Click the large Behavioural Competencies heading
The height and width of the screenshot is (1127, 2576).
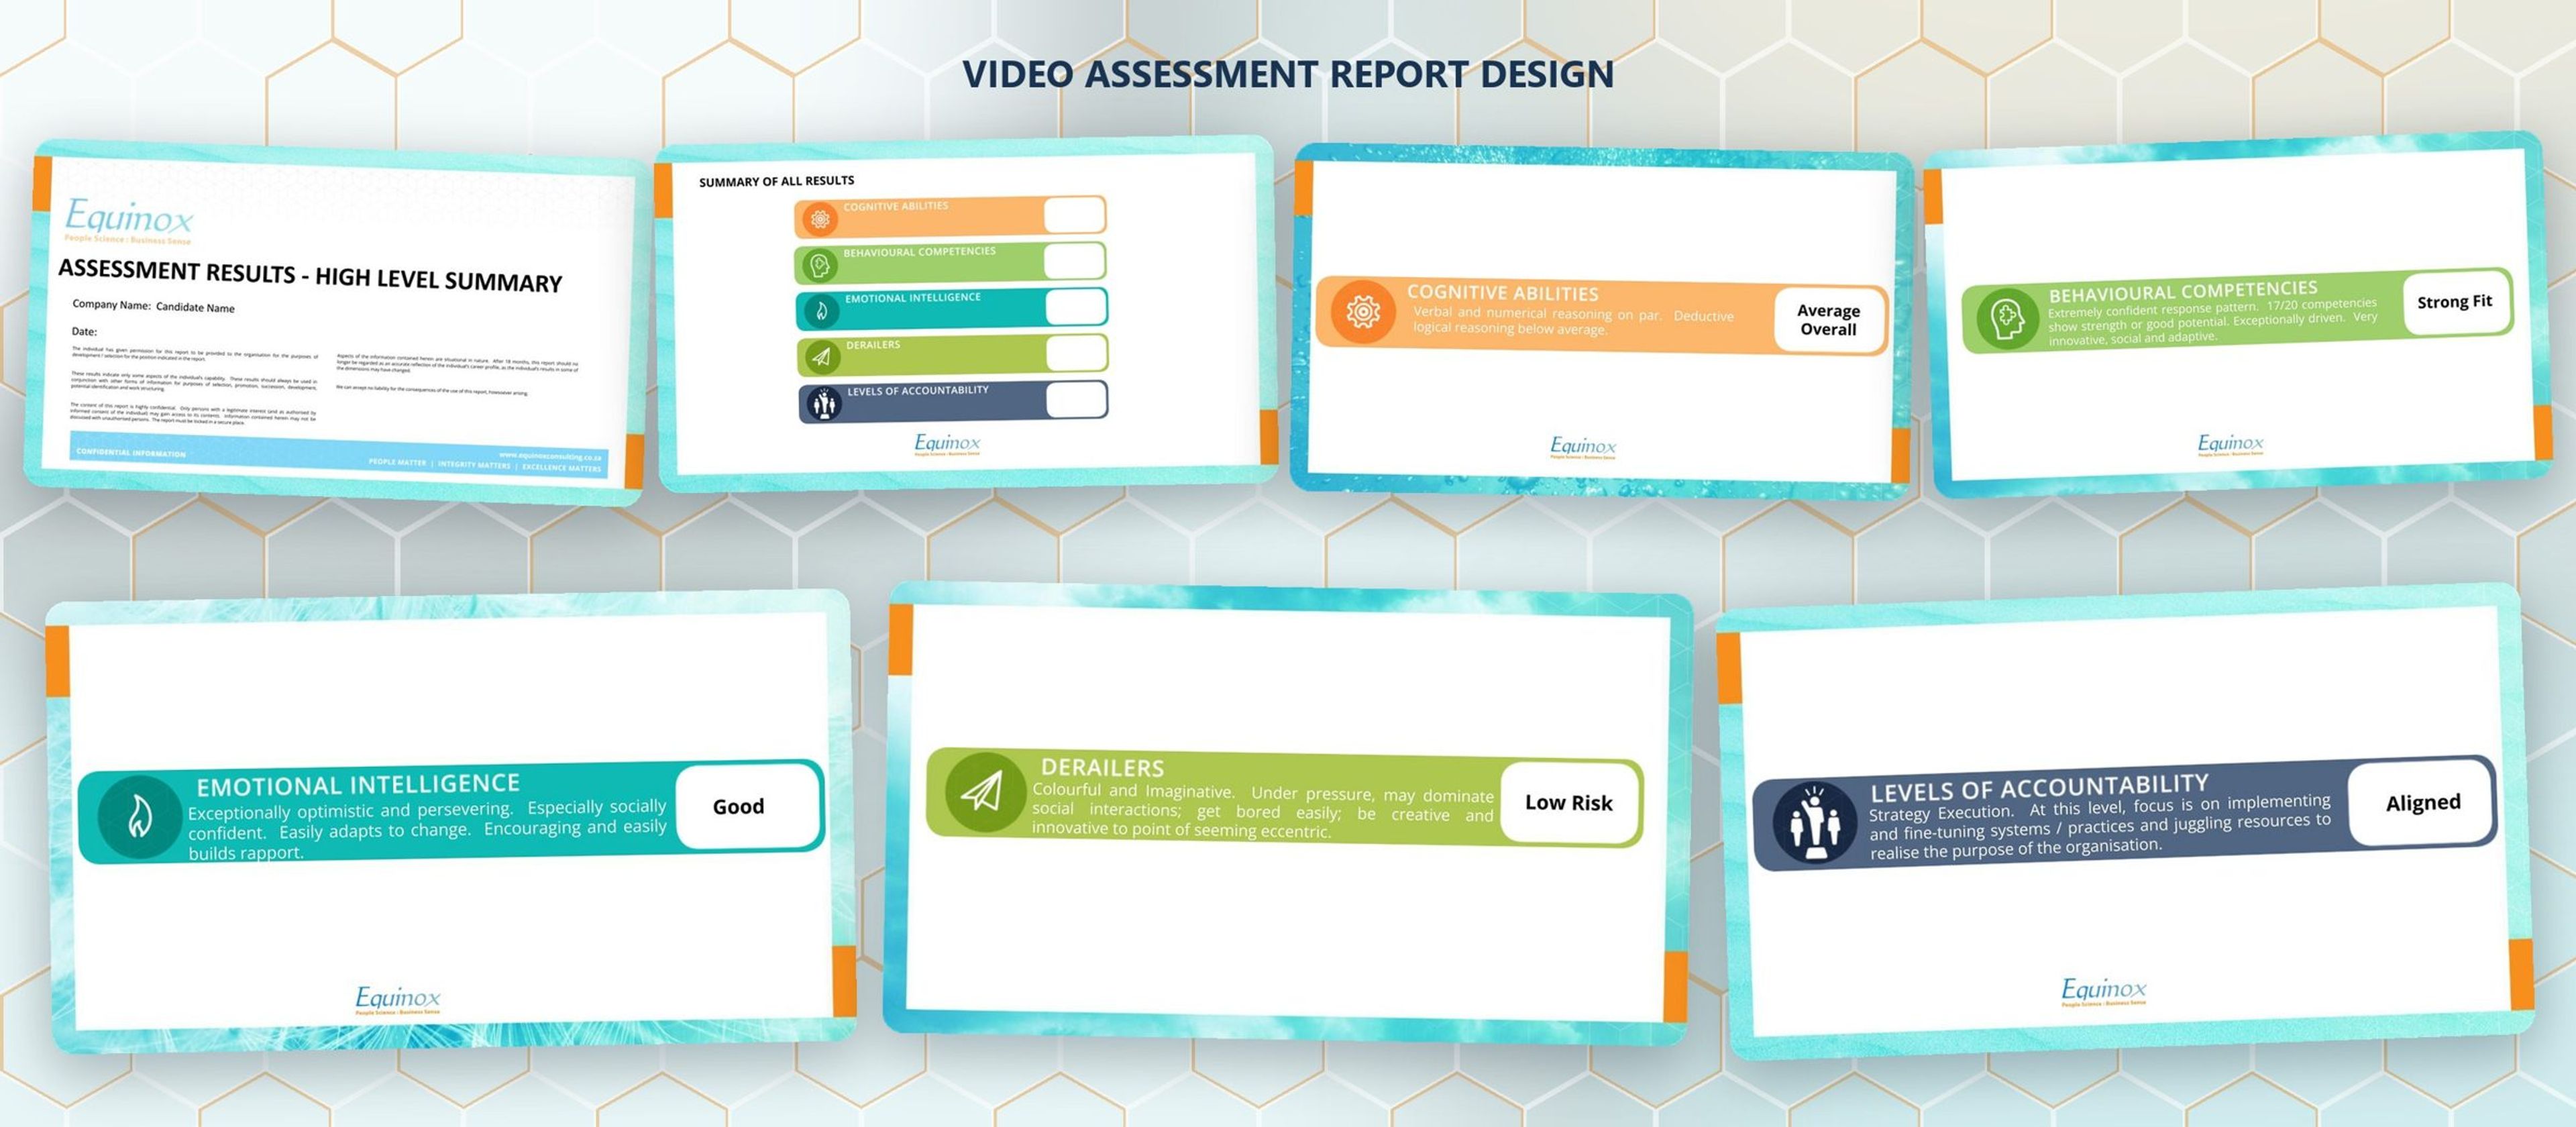(2182, 292)
